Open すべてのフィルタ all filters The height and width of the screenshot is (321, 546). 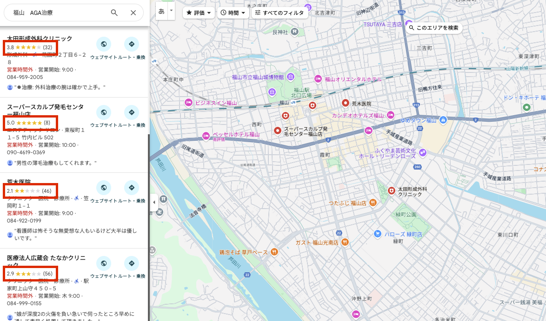pos(280,13)
